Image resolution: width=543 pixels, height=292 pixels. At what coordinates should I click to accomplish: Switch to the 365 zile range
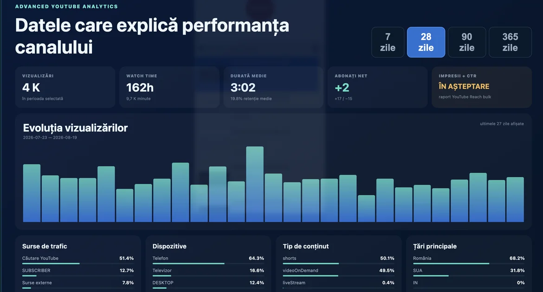coord(510,42)
